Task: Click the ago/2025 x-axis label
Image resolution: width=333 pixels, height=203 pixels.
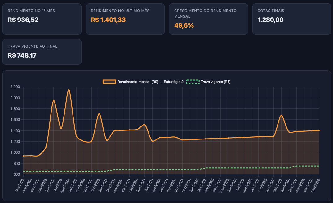Action: pyautogui.click(x=247, y=185)
